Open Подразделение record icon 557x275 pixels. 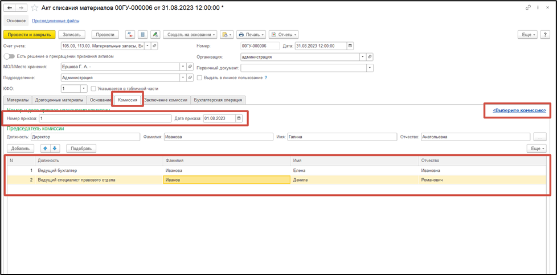[190, 77]
